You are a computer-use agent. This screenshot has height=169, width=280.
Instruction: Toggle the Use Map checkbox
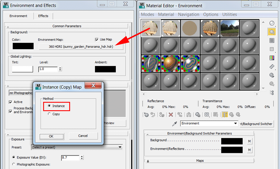[97, 40]
